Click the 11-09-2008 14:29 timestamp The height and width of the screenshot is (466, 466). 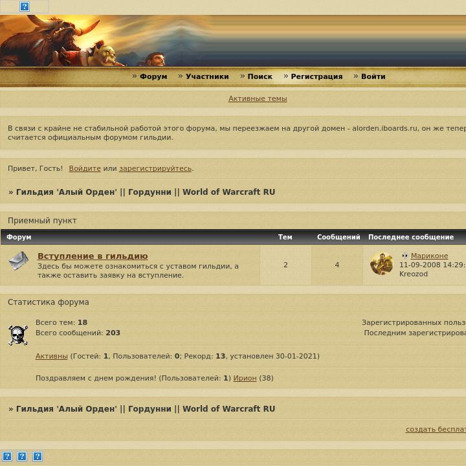(x=432, y=265)
